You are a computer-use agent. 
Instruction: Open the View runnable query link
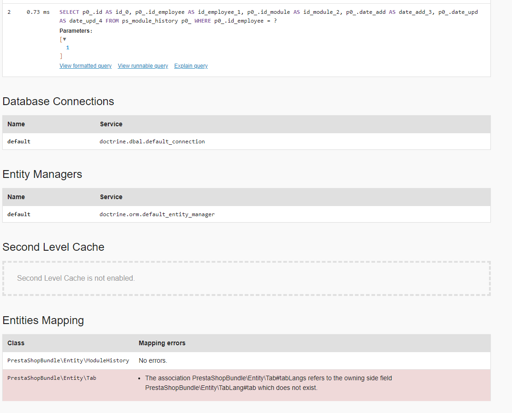pyautogui.click(x=143, y=66)
